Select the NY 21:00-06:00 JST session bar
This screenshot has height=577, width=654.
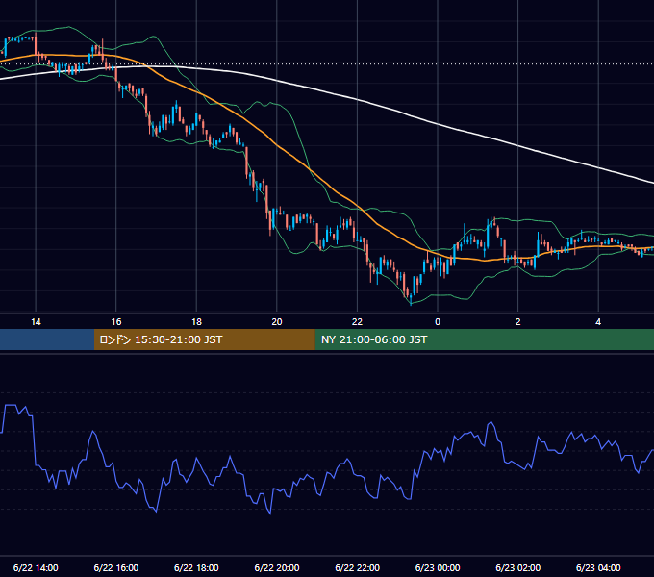pyautogui.click(x=484, y=339)
